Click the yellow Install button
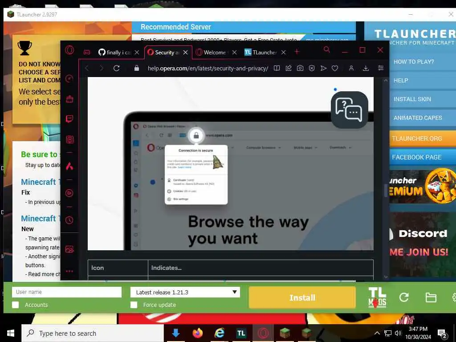 tap(302, 297)
